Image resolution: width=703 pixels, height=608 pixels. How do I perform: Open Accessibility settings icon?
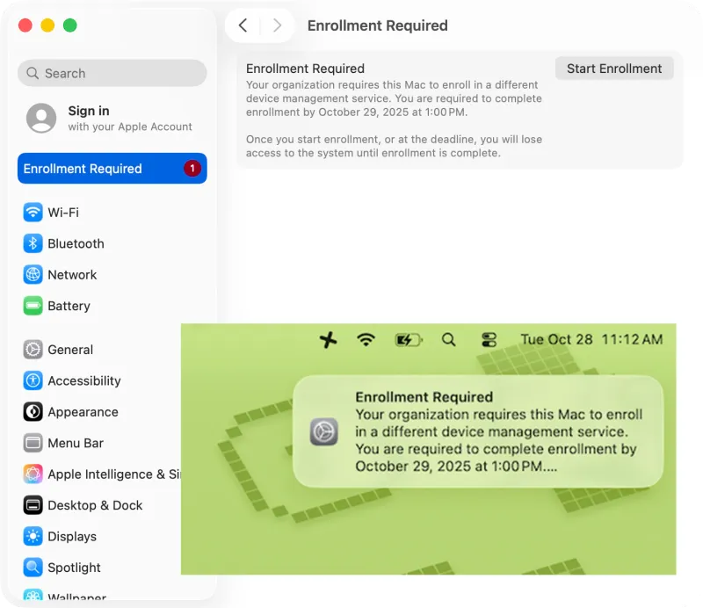33,380
